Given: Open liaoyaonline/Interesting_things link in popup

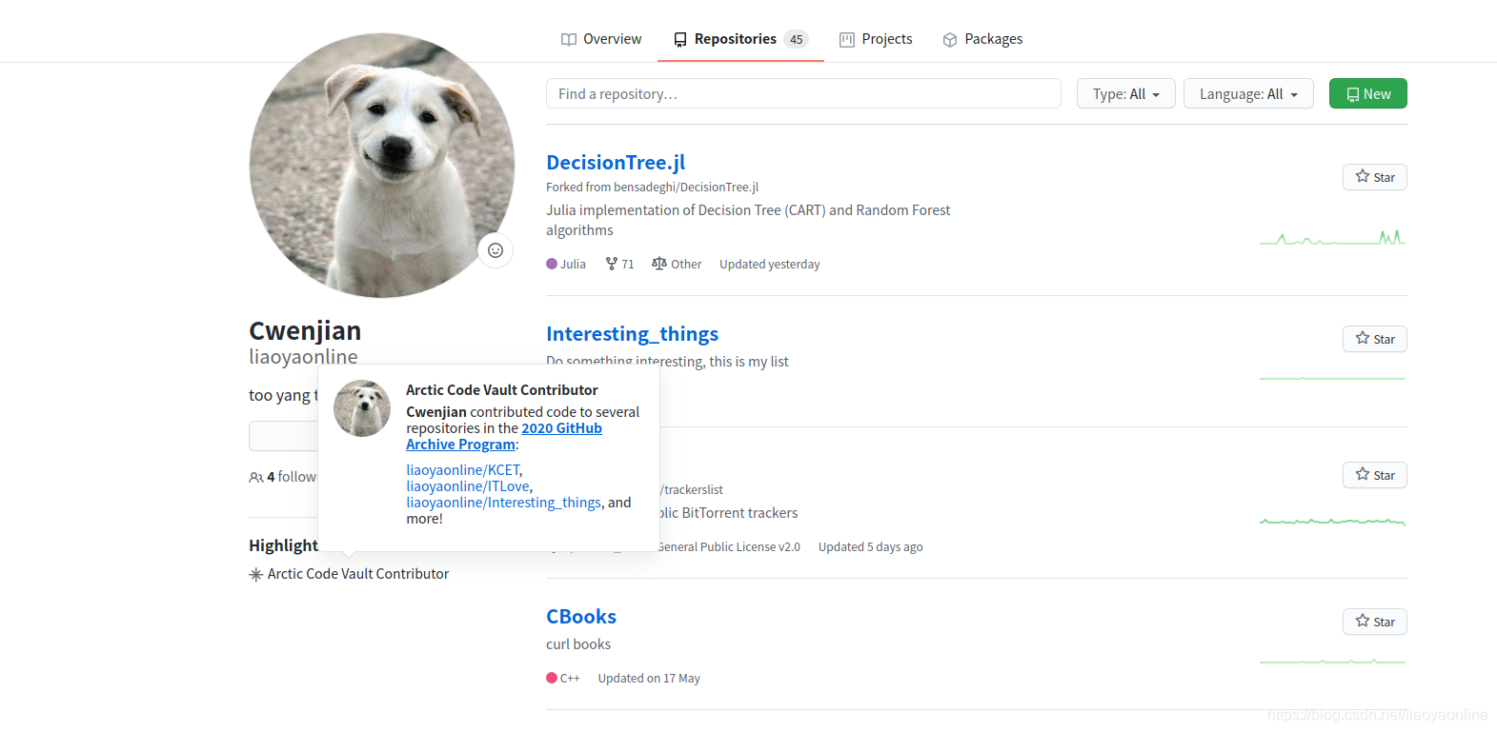Looking at the screenshot, I should pyautogui.click(x=503, y=503).
